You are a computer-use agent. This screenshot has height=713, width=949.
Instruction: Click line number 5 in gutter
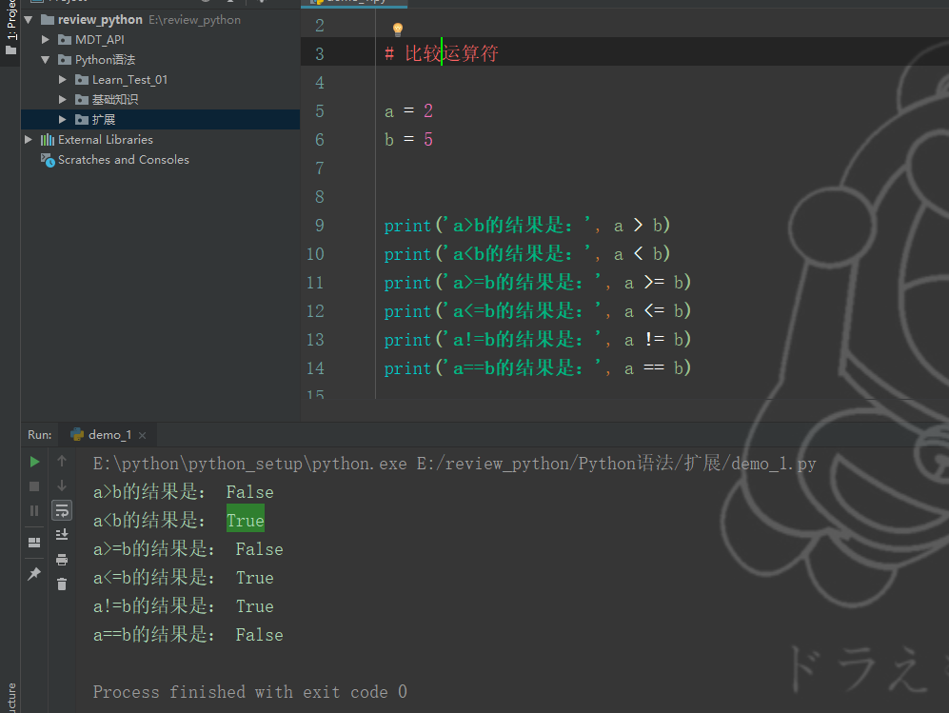(x=320, y=111)
